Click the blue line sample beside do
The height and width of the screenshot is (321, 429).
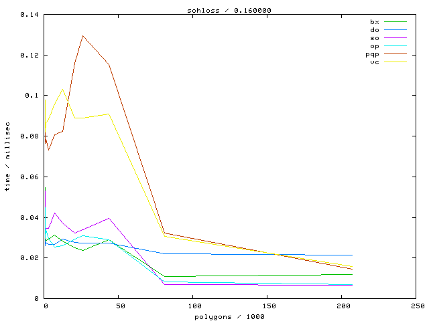395,30
